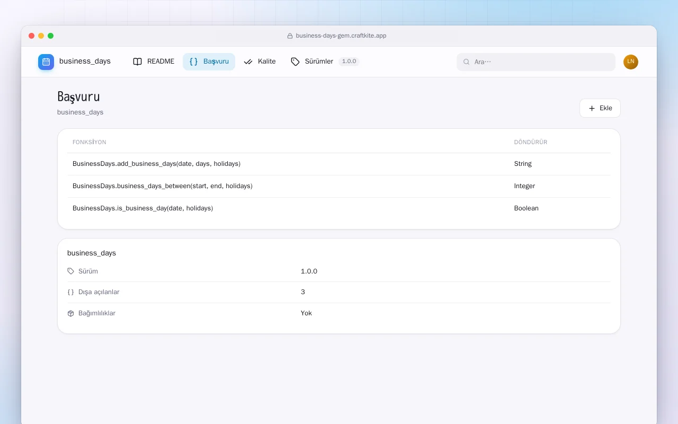
Task: Click the business_days calendar app logo
Action: pyautogui.click(x=46, y=62)
